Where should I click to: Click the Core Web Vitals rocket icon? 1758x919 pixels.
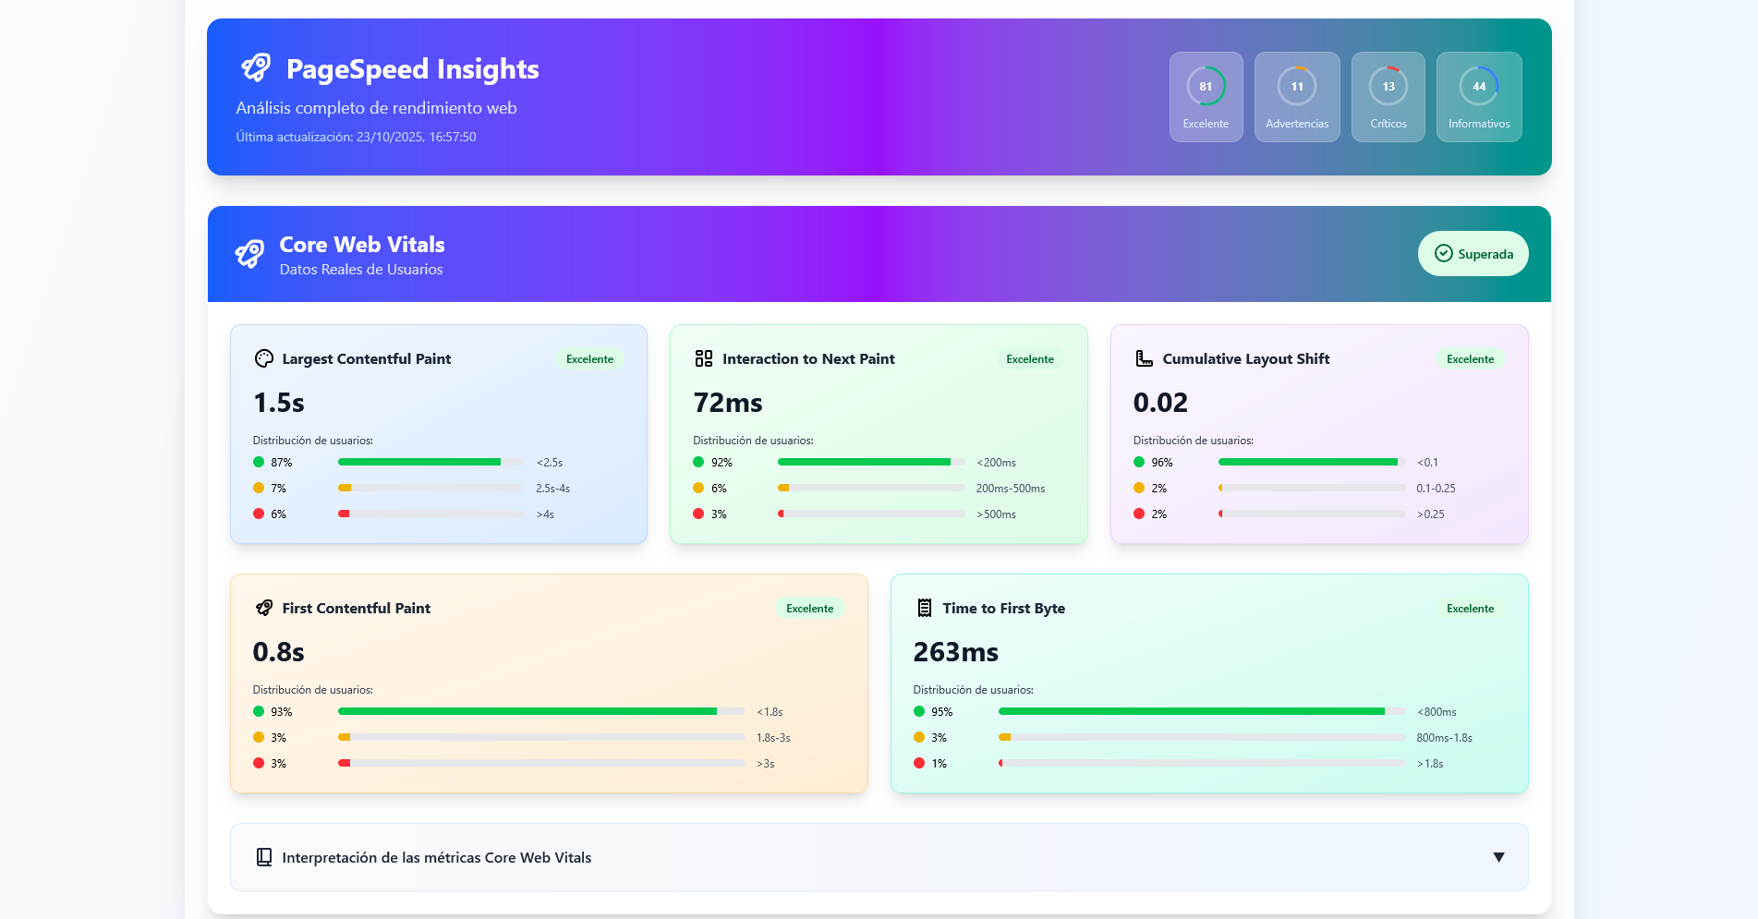click(249, 253)
